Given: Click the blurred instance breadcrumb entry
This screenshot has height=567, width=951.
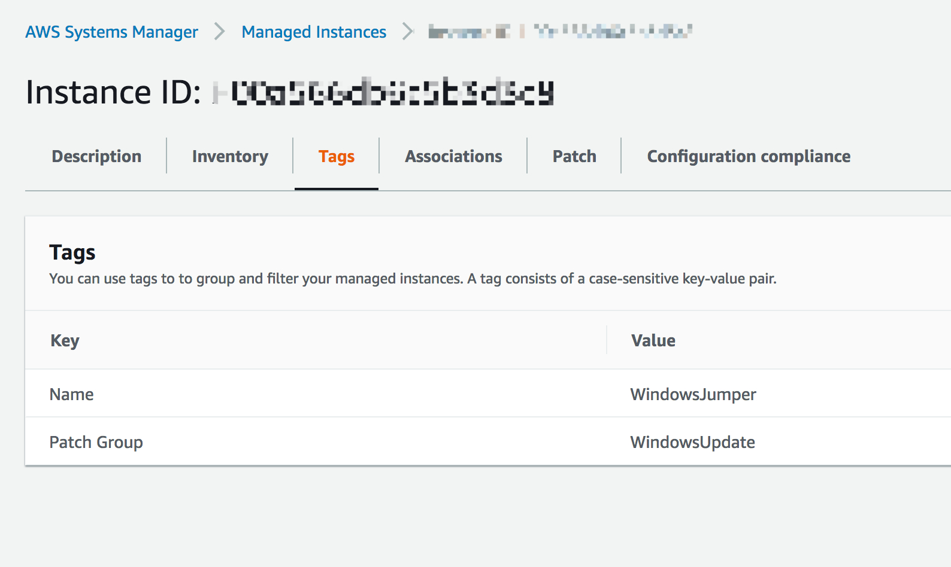Looking at the screenshot, I should tap(560, 31).
